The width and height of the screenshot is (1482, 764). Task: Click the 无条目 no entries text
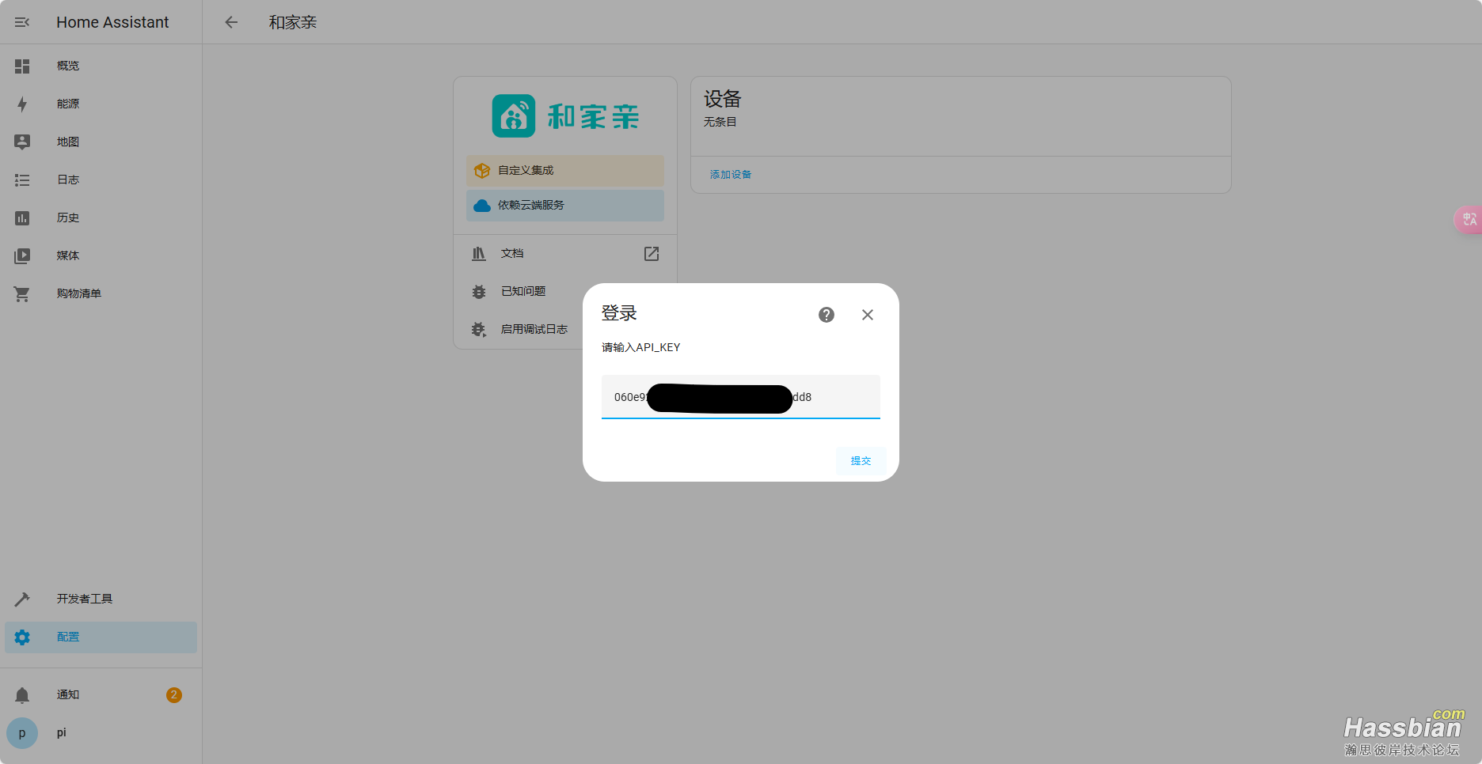720,122
